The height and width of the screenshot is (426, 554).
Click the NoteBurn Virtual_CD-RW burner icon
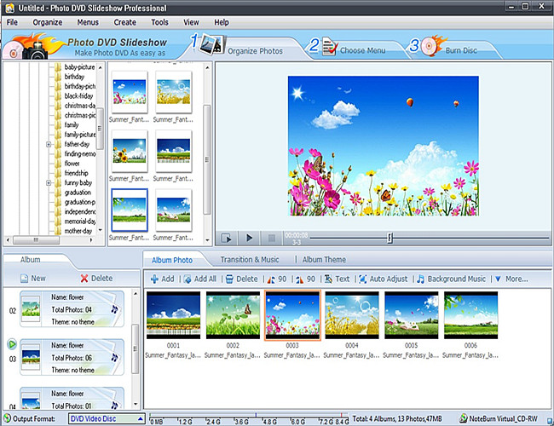[x=463, y=418]
